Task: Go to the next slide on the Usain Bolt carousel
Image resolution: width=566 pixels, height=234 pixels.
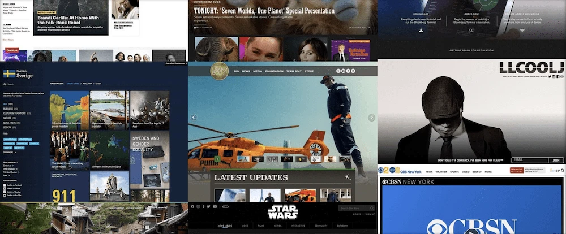Action: 371,118
